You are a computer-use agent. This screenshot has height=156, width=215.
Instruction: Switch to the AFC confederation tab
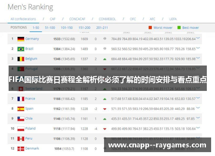[152, 19]
